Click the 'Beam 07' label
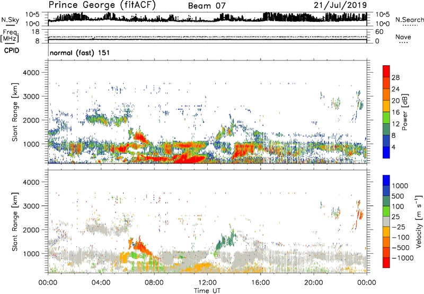 [207, 6]
